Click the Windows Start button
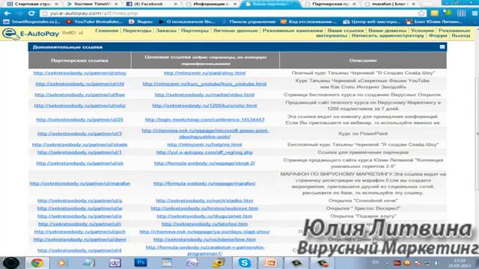The width and height of the screenshot is (479, 269). (11, 262)
